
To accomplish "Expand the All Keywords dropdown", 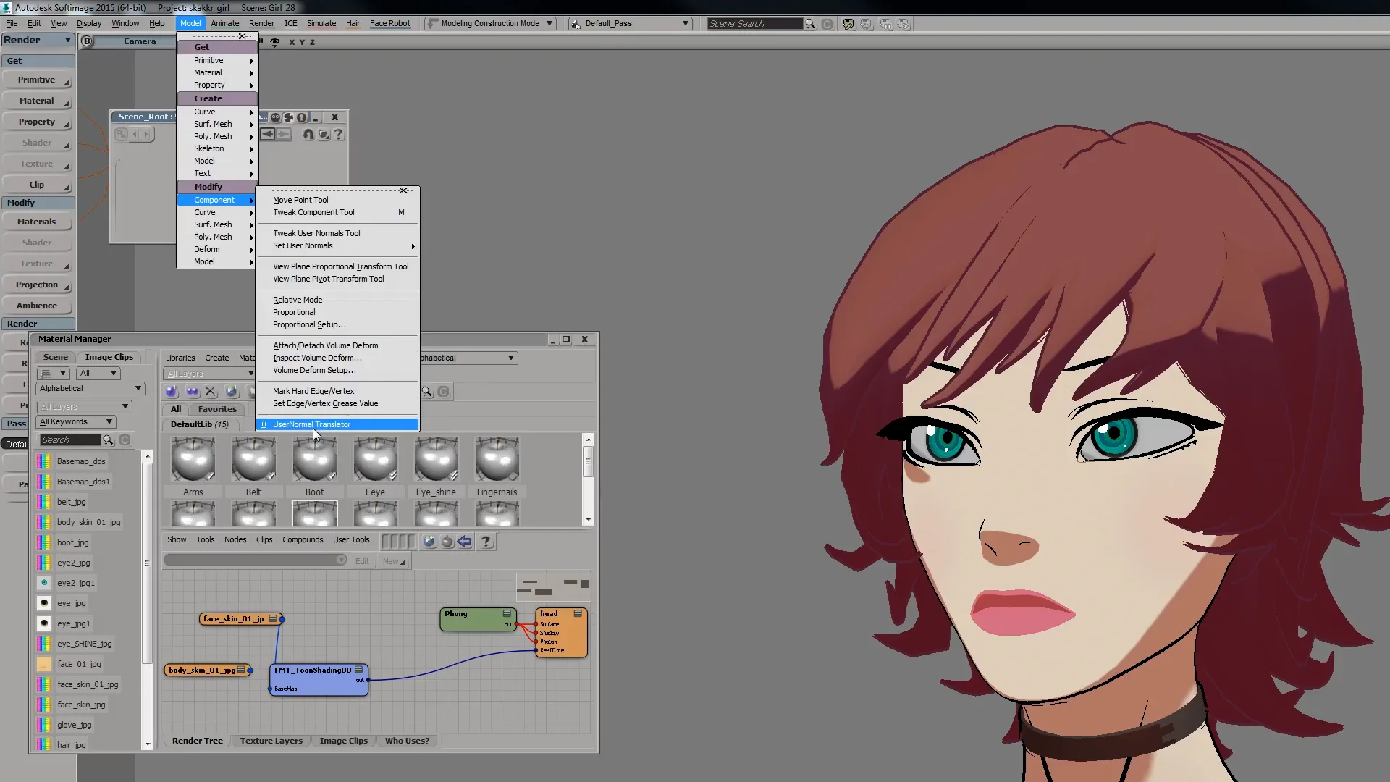I will click(76, 422).
